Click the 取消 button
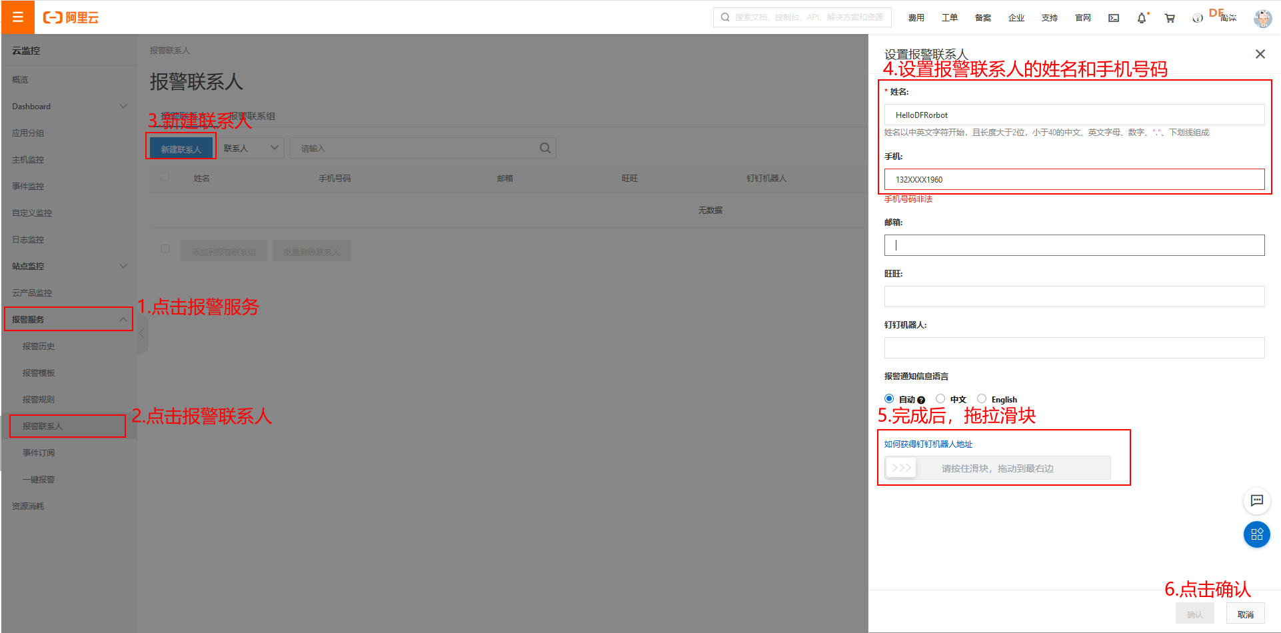 1245,614
